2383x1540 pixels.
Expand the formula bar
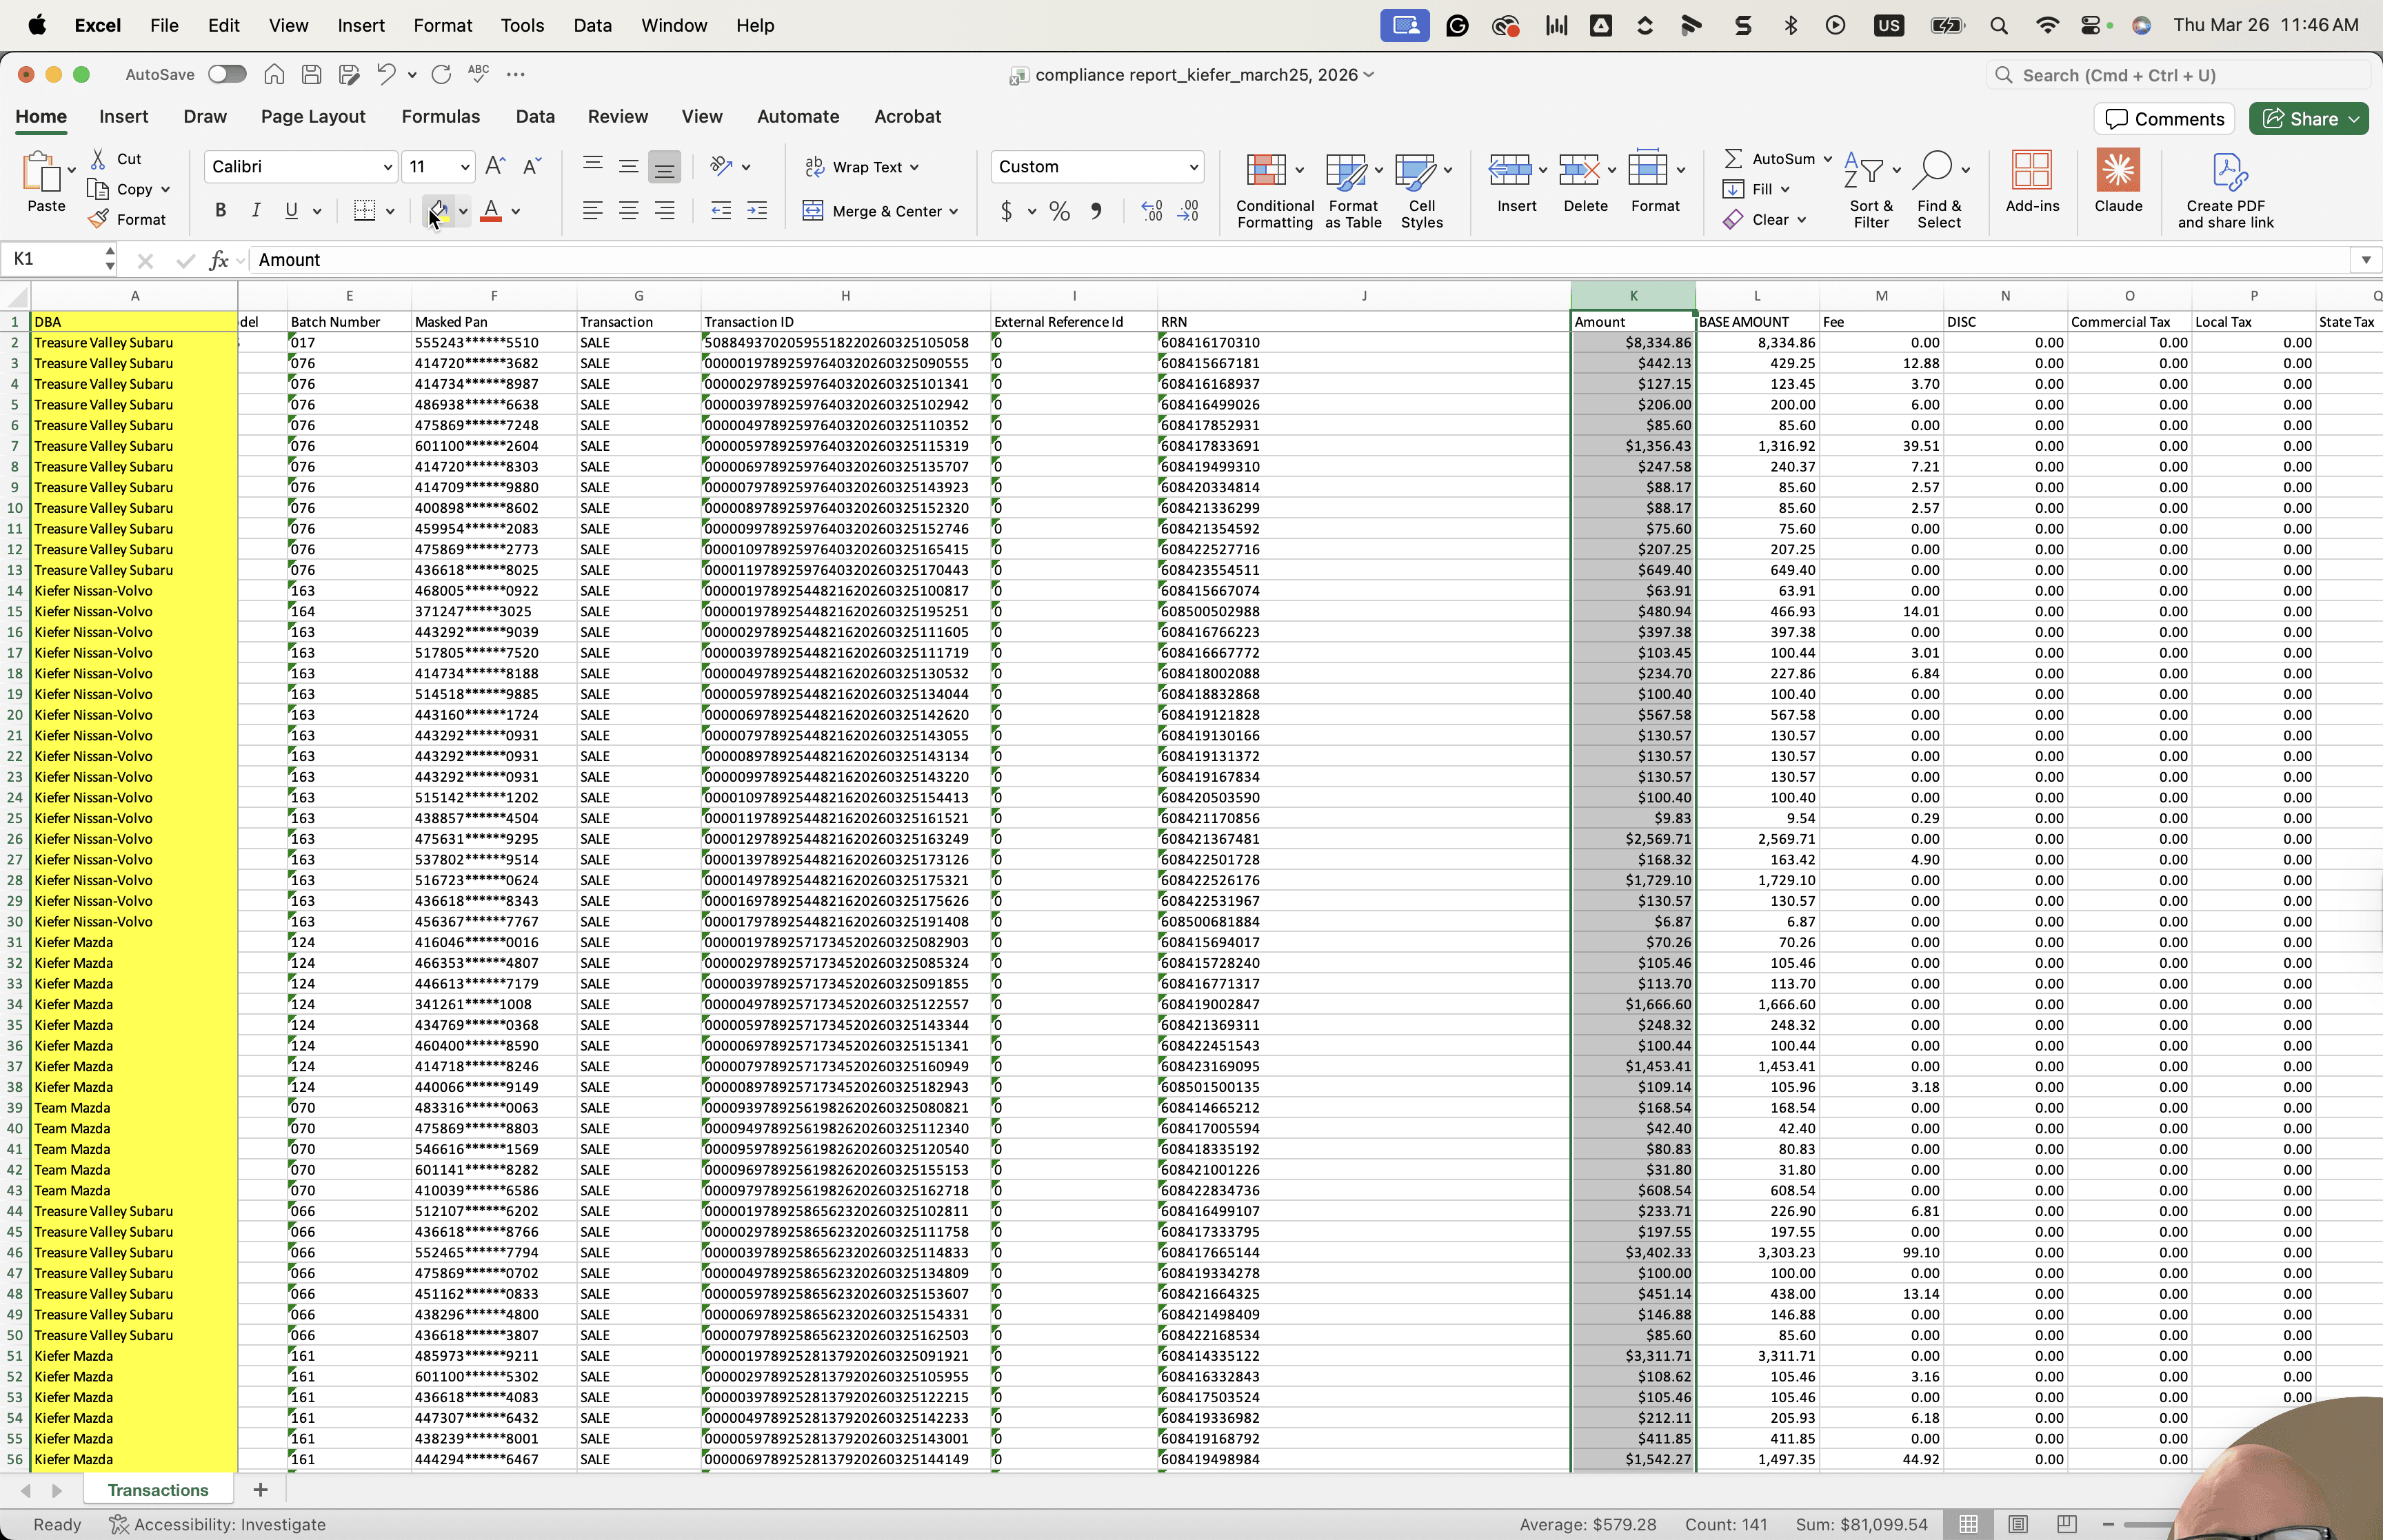click(x=2365, y=260)
